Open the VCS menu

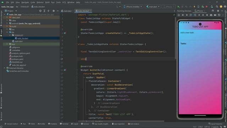pyautogui.click(x=64, y=2)
